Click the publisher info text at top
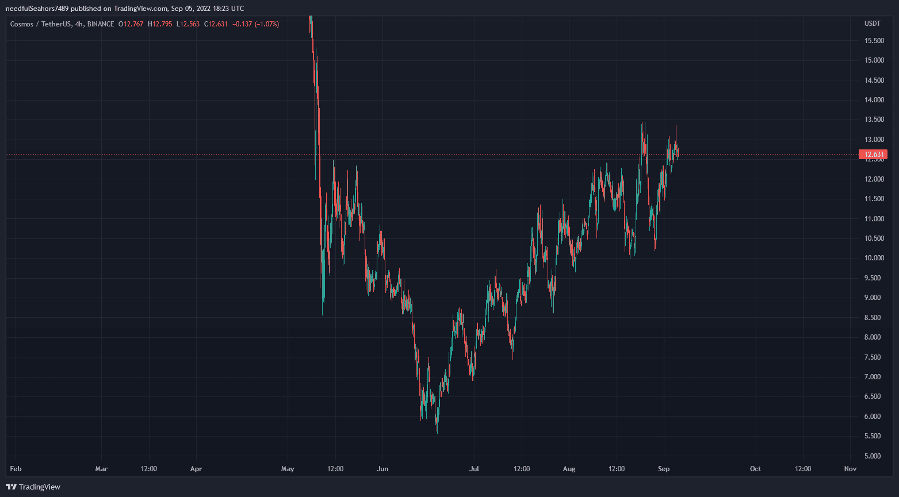This screenshot has width=899, height=497. [124, 8]
